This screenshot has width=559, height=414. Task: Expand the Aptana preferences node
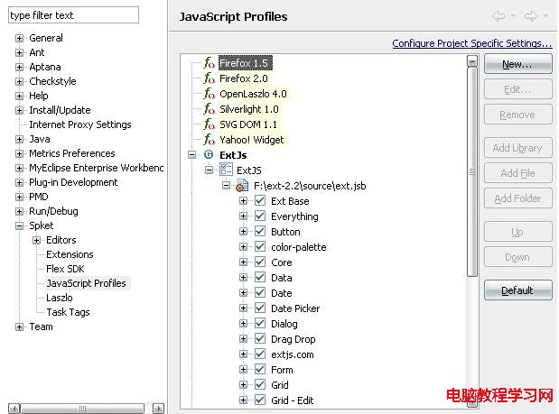(x=19, y=68)
